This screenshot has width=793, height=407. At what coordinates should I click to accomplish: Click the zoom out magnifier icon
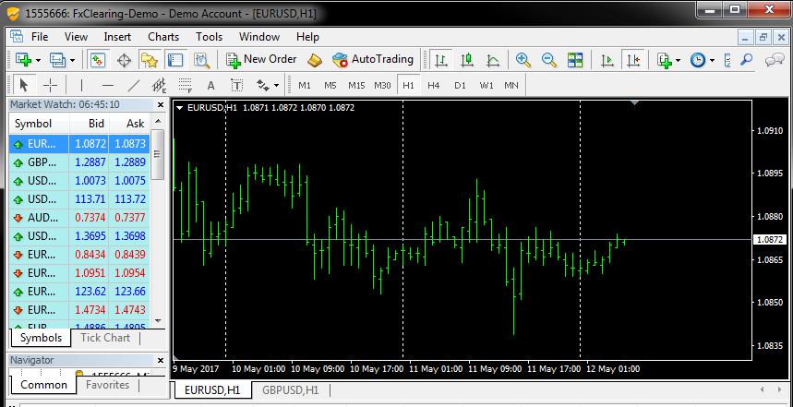549,60
